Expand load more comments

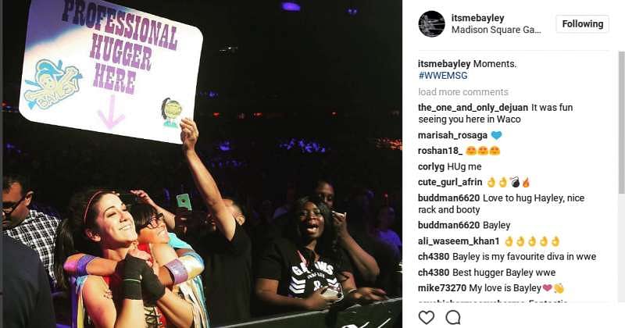(463, 92)
